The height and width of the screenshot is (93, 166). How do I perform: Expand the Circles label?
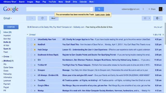[x=2, y=57]
